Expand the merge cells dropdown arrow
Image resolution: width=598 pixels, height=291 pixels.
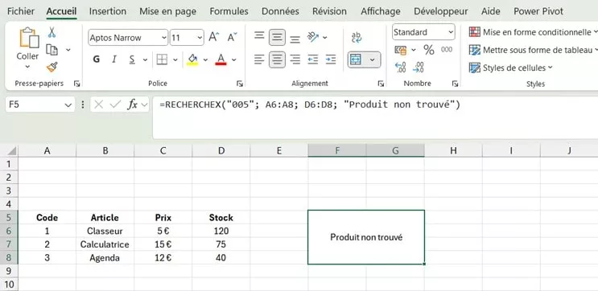372,59
